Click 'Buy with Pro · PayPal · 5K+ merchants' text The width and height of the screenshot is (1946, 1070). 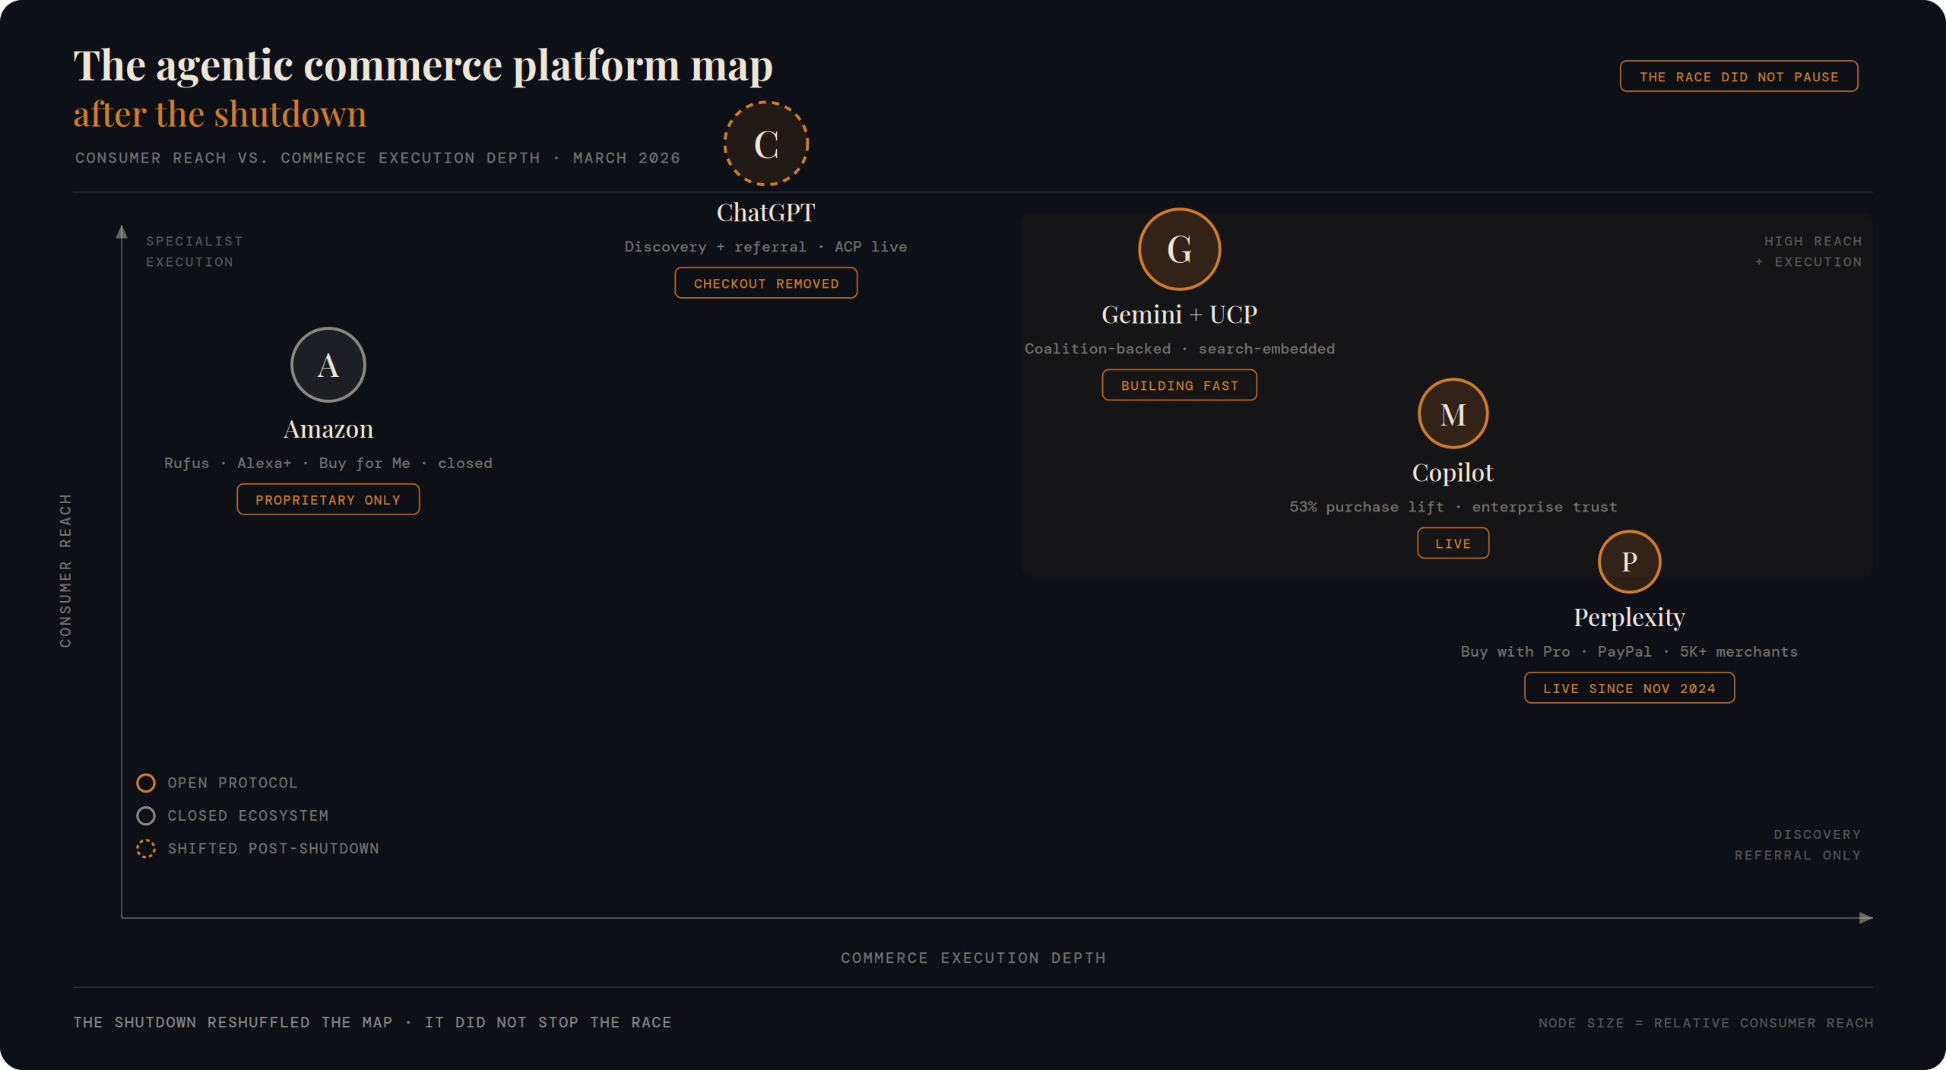point(1629,652)
